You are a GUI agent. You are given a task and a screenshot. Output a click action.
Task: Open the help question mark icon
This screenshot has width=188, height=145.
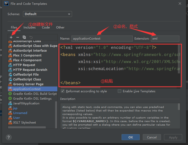pyautogui.click(x=9, y=137)
